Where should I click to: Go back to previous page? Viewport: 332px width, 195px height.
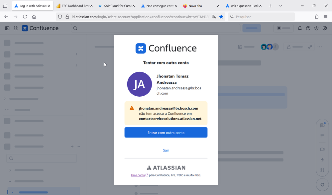[6, 17]
